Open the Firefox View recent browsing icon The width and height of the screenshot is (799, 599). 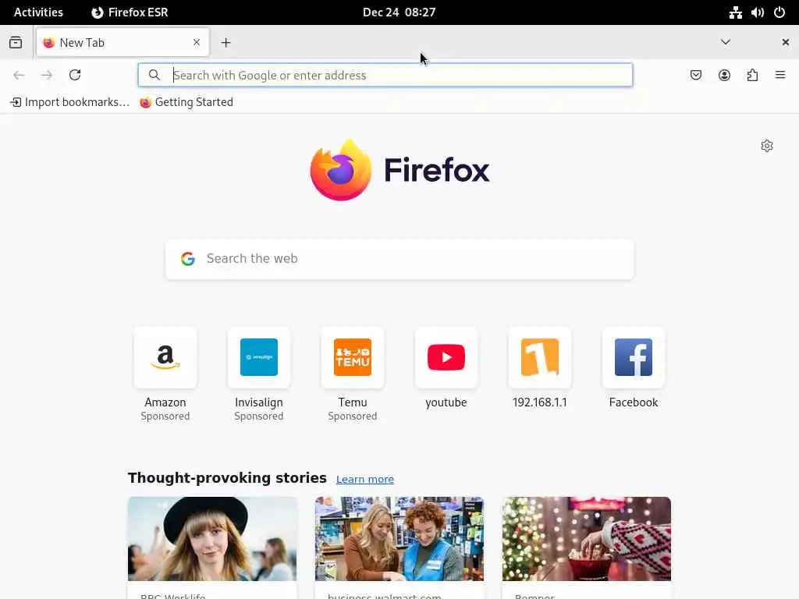pos(16,42)
